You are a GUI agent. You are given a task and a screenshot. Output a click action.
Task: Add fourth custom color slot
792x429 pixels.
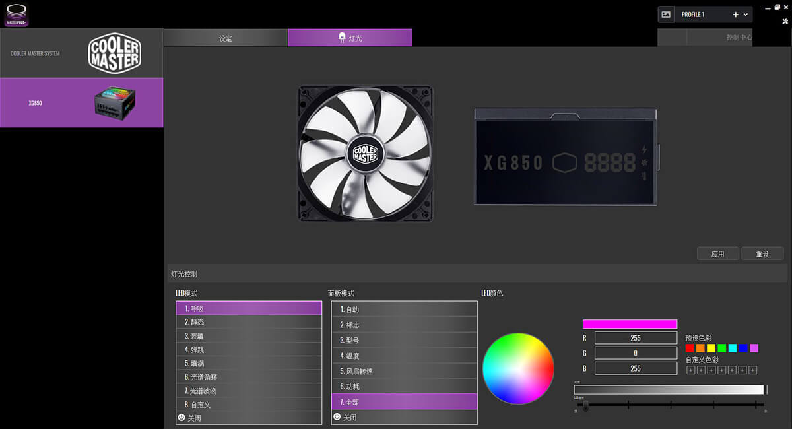coord(721,370)
